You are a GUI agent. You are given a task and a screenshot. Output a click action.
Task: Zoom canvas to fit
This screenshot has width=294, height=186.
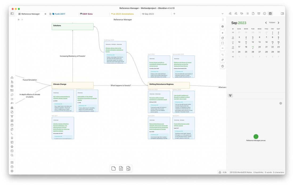tap(223, 43)
